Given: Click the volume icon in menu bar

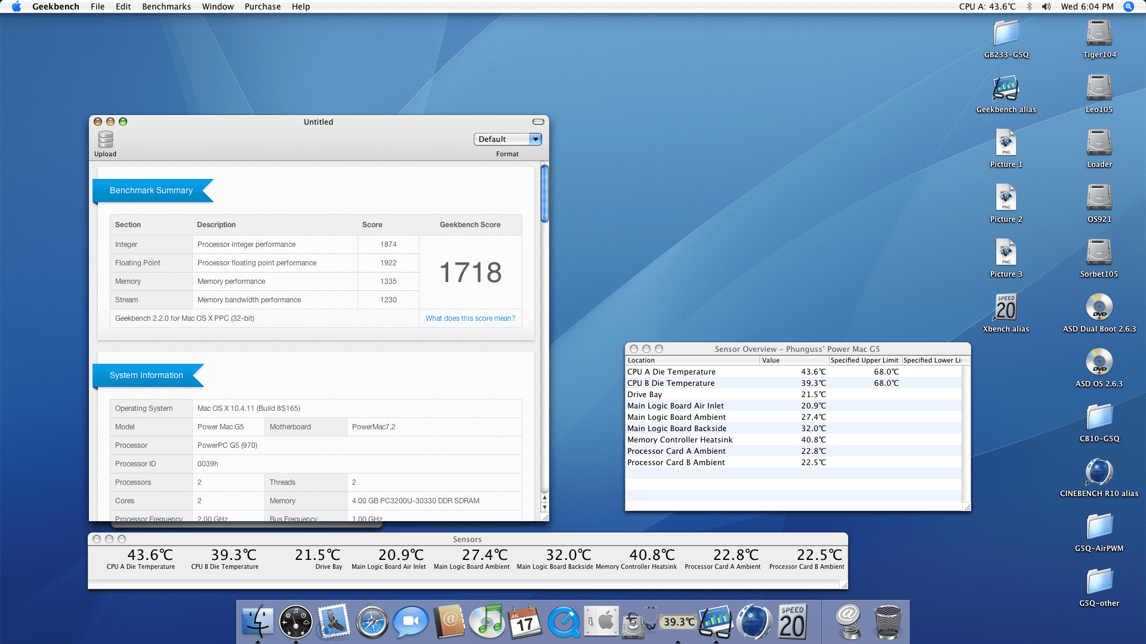Looking at the screenshot, I should [1046, 7].
